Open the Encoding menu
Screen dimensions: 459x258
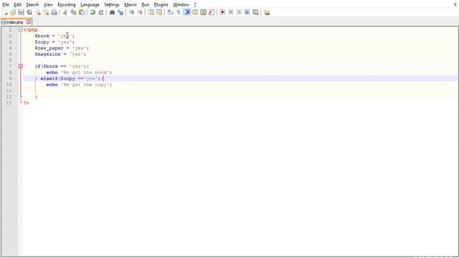67,5
